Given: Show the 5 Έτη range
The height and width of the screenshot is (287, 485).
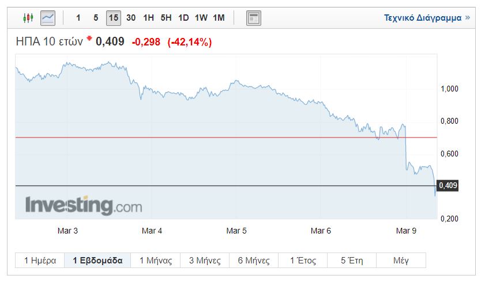Looking at the screenshot, I should 352,261.
